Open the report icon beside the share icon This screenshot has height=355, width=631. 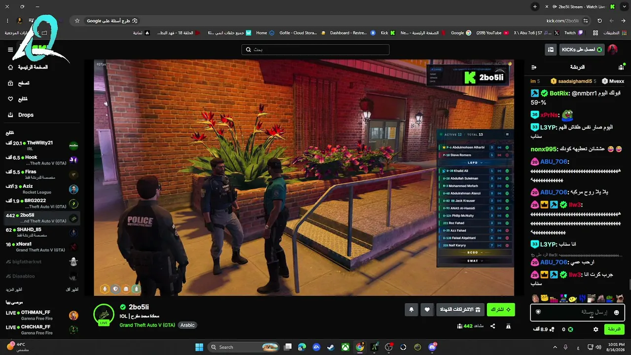tap(508, 326)
